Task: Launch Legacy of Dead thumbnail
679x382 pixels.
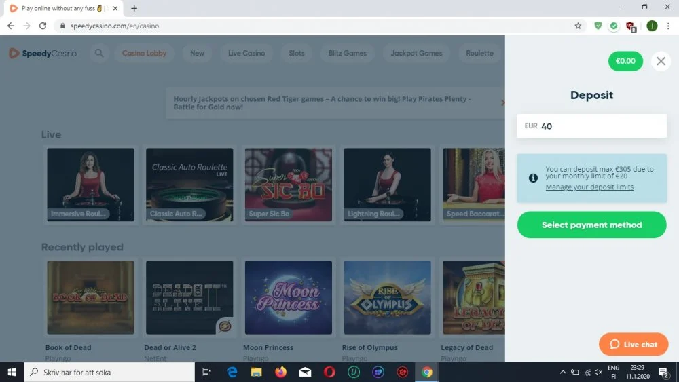Action: click(x=474, y=297)
